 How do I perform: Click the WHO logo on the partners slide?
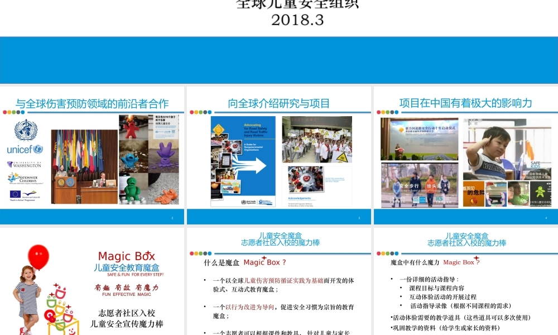[x=26, y=130]
